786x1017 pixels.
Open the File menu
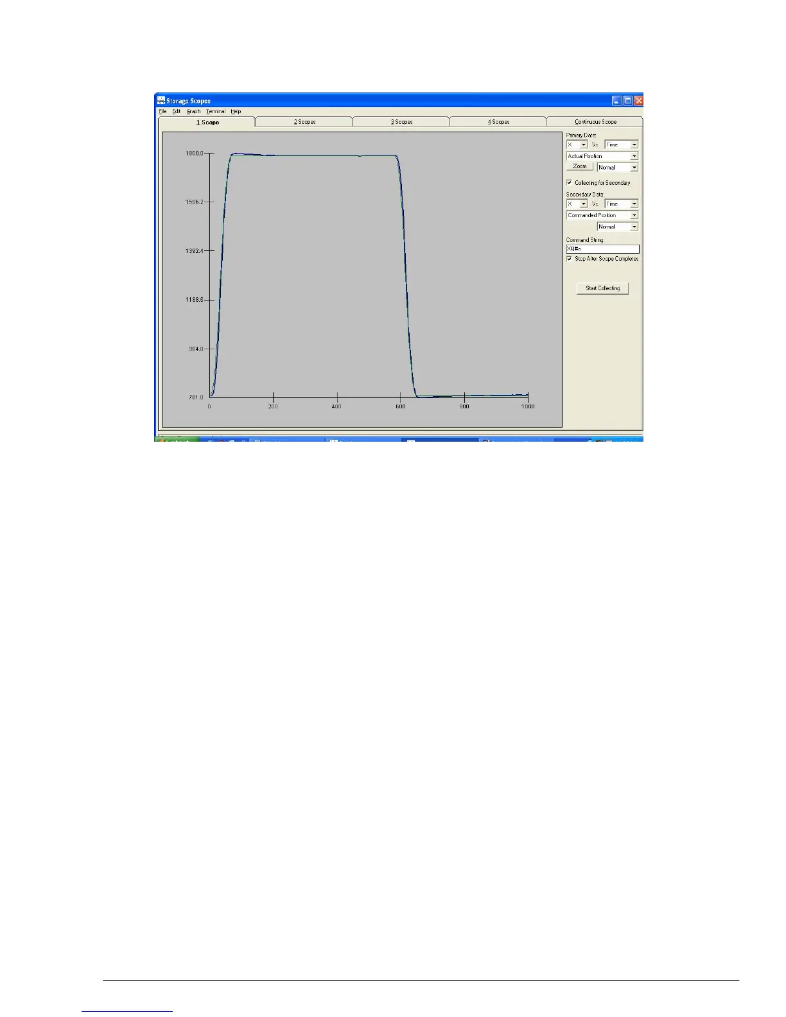(162, 111)
